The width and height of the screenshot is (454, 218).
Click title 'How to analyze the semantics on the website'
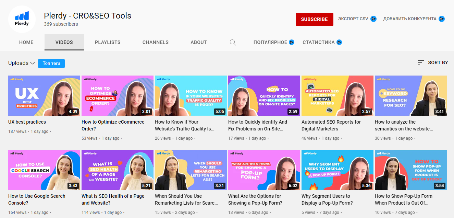[404, 125]
